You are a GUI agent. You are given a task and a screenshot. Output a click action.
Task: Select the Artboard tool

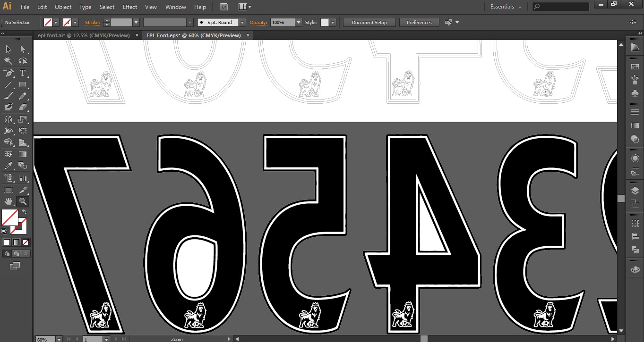point(9,190)
